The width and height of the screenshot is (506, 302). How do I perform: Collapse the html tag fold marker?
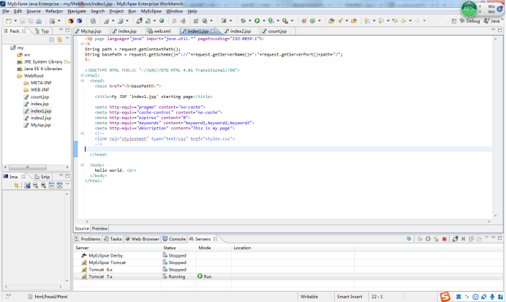pos(83,75)
